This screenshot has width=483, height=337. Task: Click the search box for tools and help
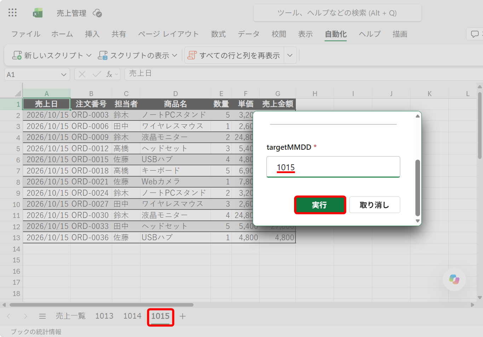pos(338,13)
